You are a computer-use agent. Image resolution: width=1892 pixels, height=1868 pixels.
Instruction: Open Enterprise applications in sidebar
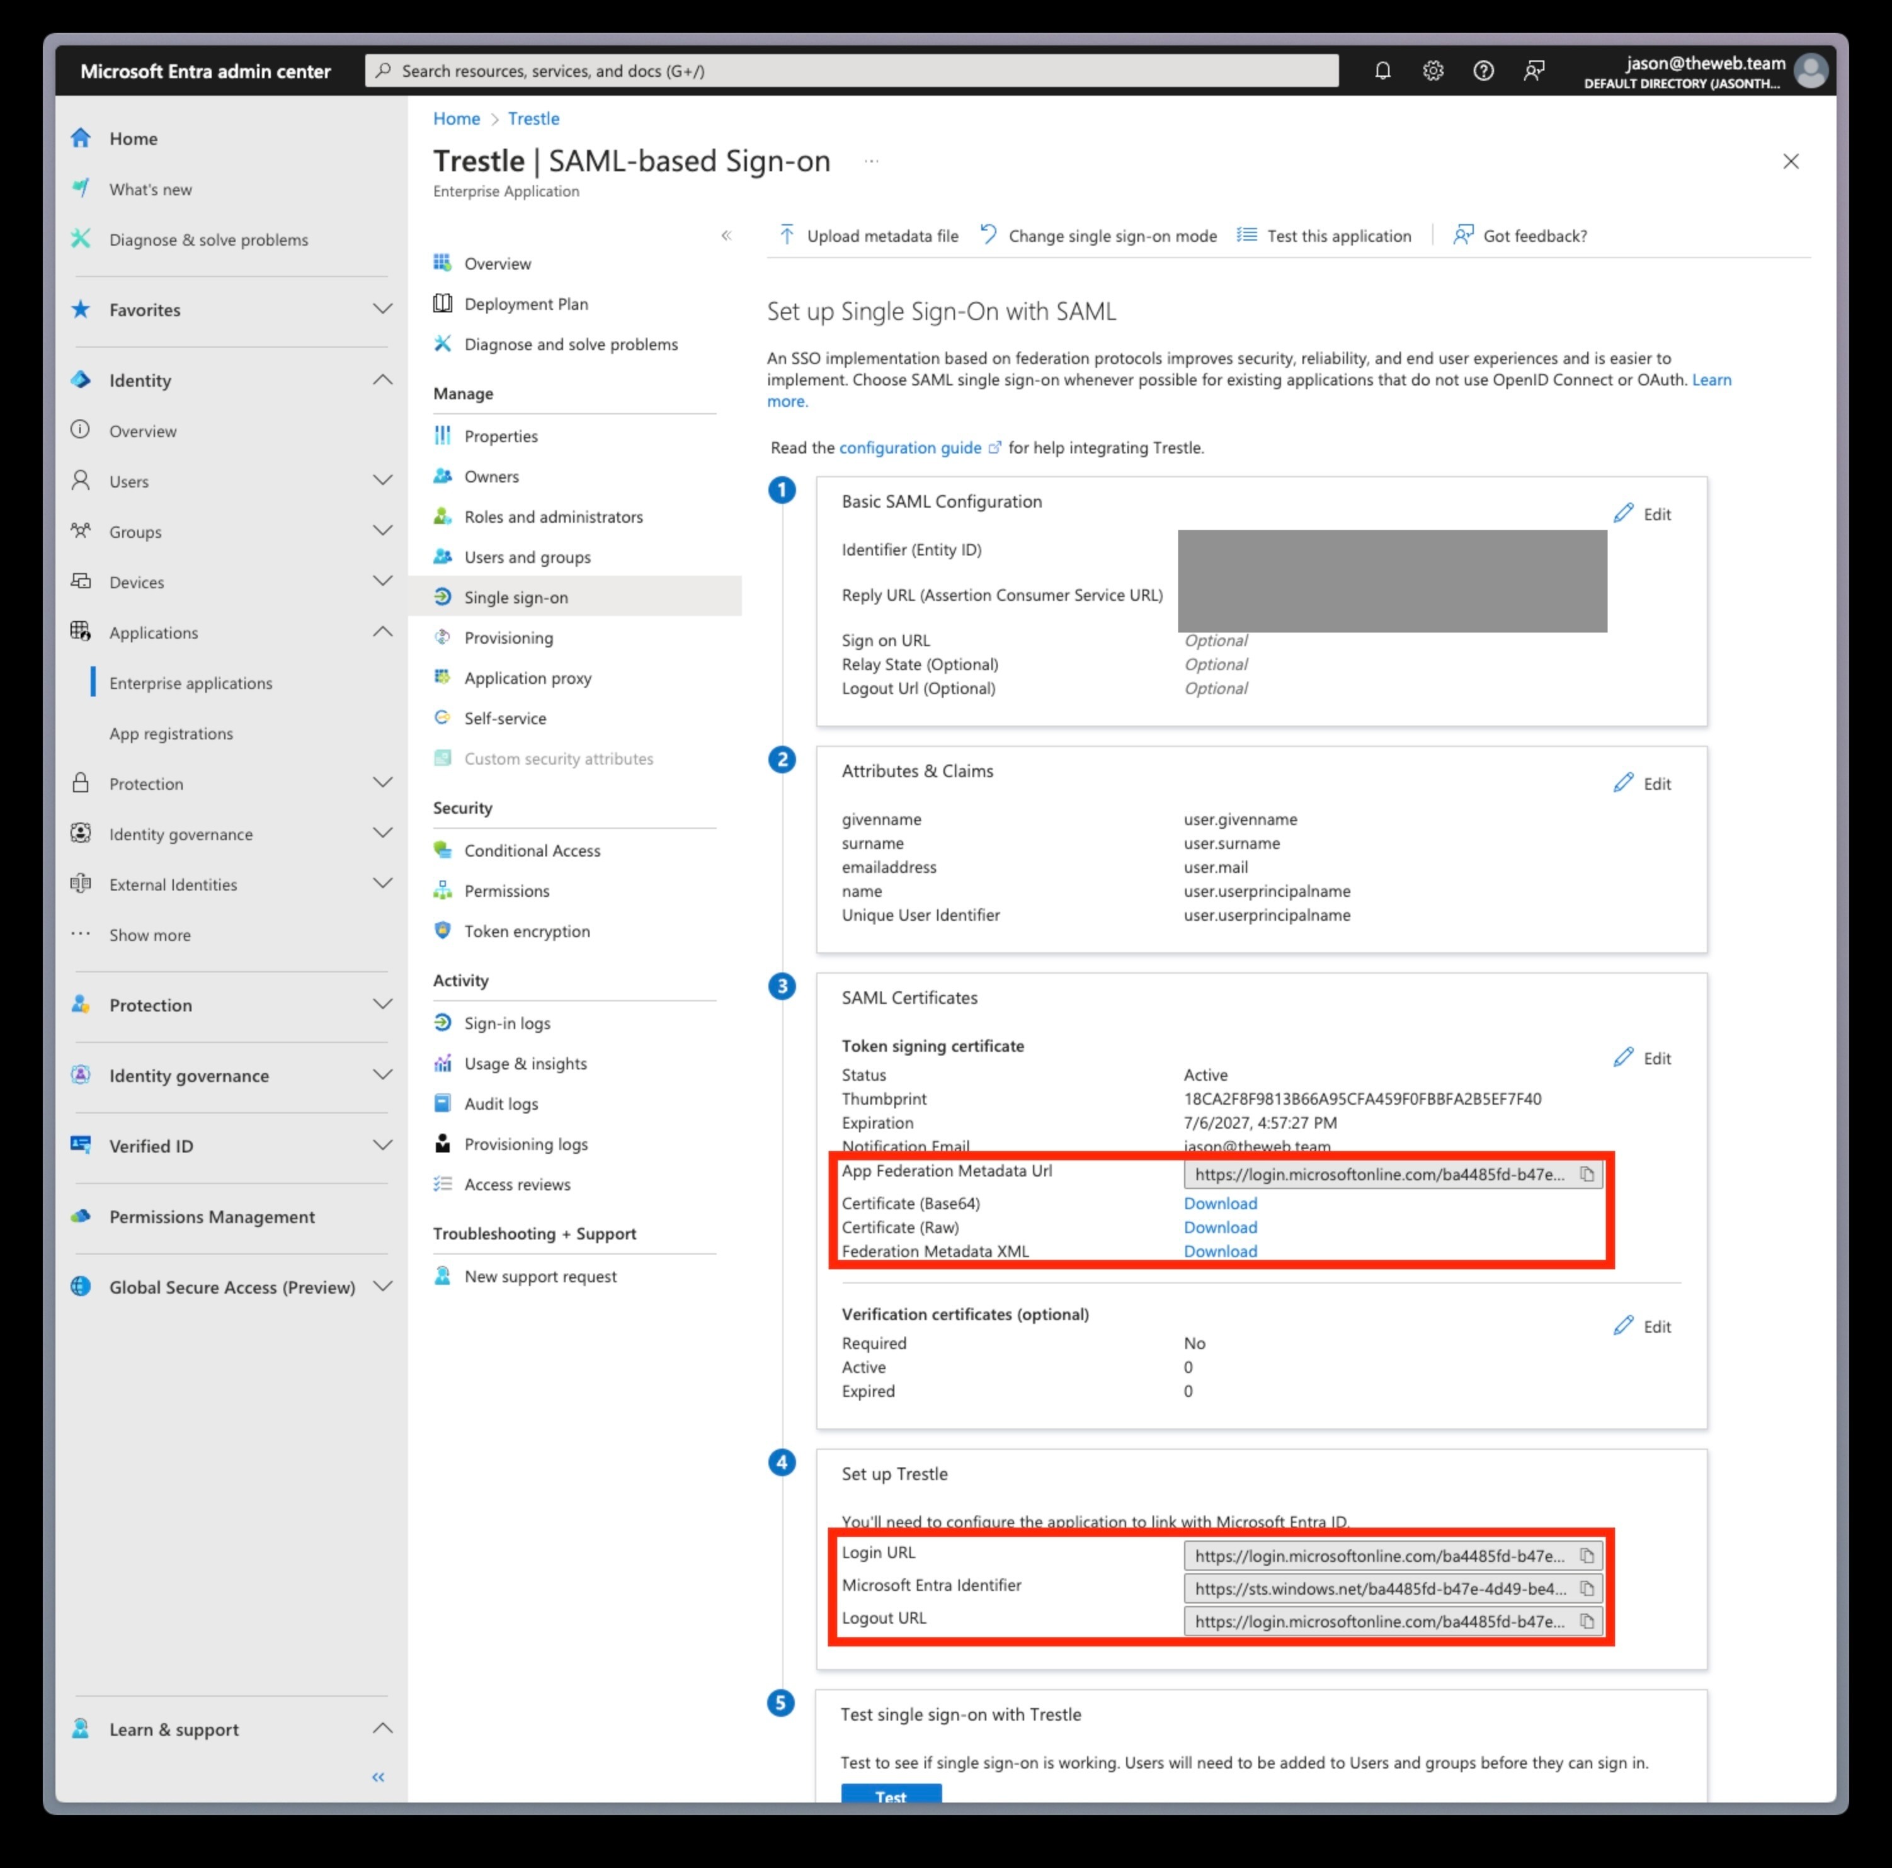191,683
